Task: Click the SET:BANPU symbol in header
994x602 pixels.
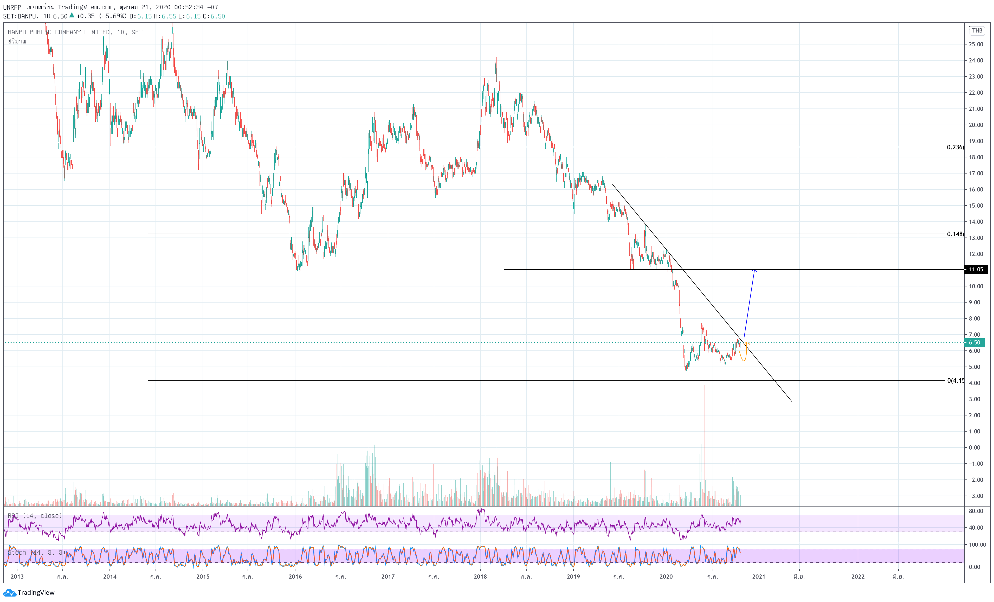Action: click(x=20, y=16)
